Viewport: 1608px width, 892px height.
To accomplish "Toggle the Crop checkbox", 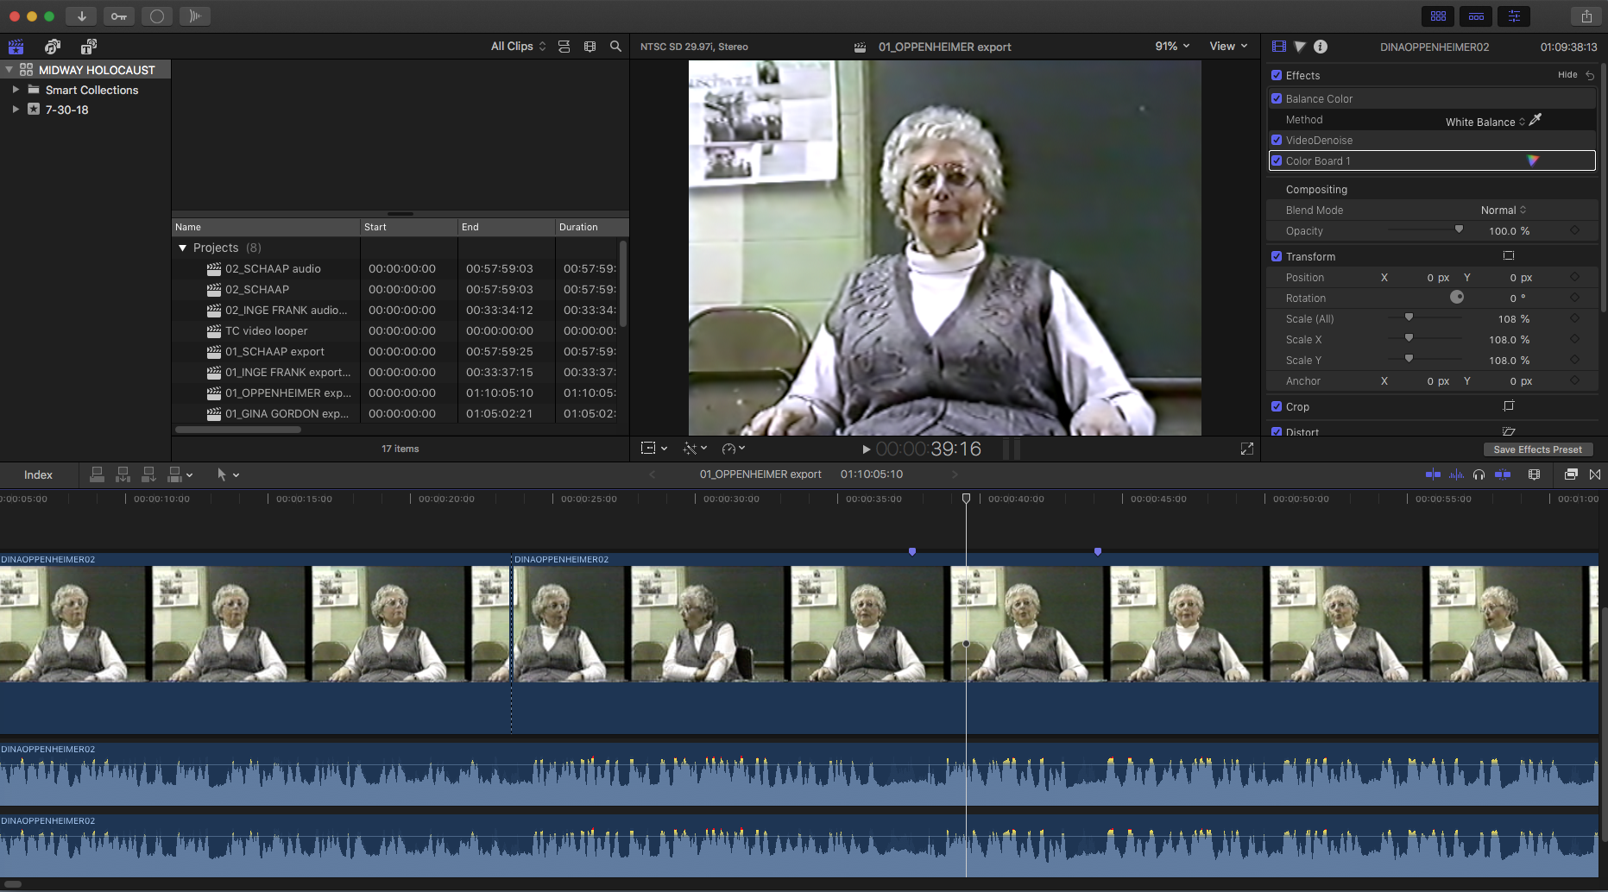I will (1277, 406).
